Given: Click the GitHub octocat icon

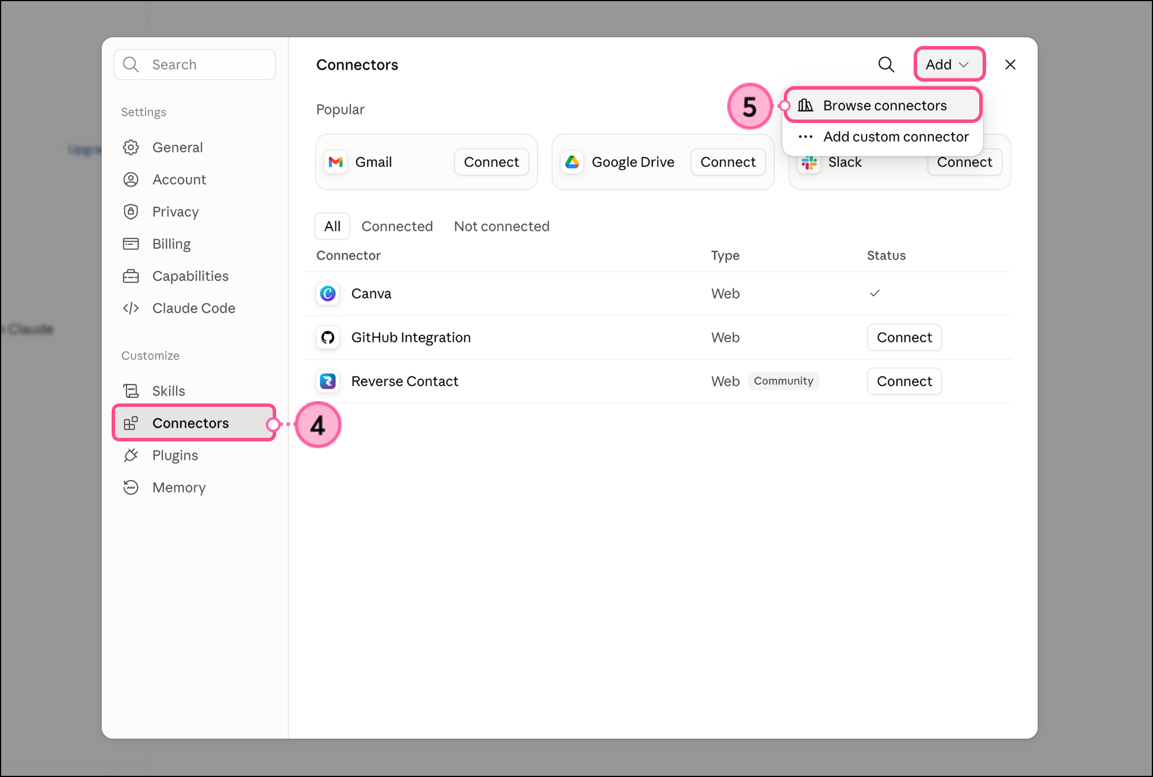Looking at the screenshot, I should (x=328, y=337).
